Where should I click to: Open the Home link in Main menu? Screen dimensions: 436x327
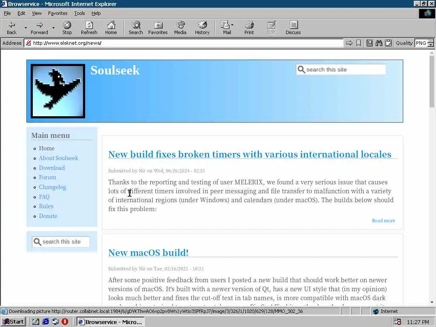(47, 148)
